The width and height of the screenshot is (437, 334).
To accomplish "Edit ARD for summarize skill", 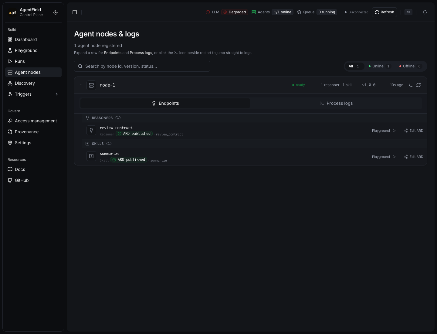I will (x=414, y=157).
